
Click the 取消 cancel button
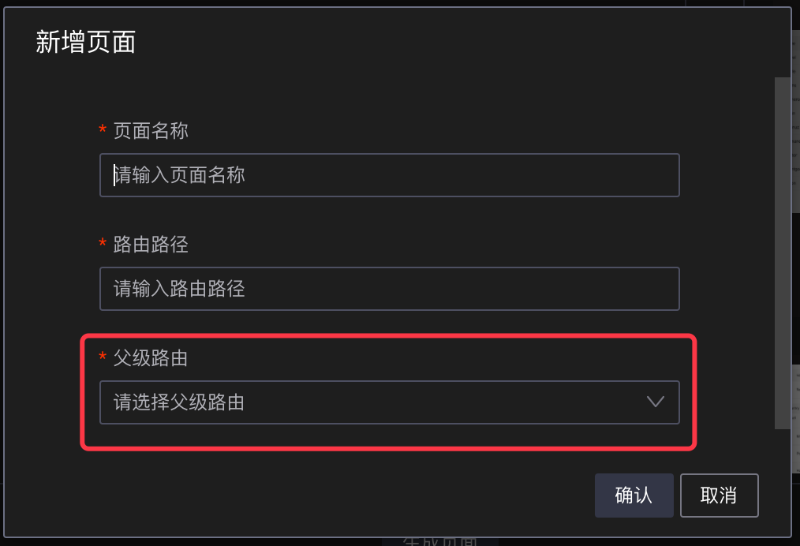[718, 495]
